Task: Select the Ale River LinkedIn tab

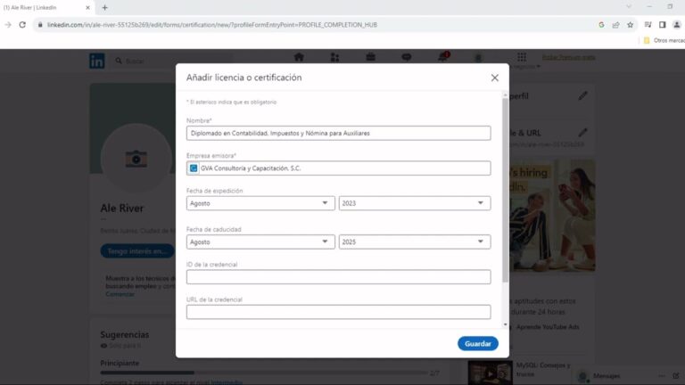Action: pos(45,7)
